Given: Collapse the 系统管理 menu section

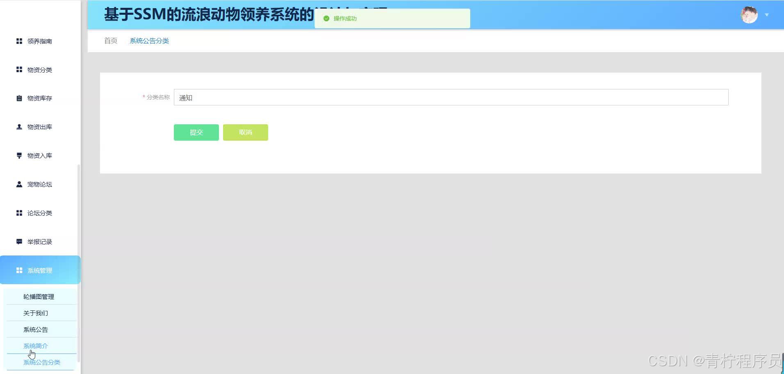Looking at the screenshot, I should [40, 270].
